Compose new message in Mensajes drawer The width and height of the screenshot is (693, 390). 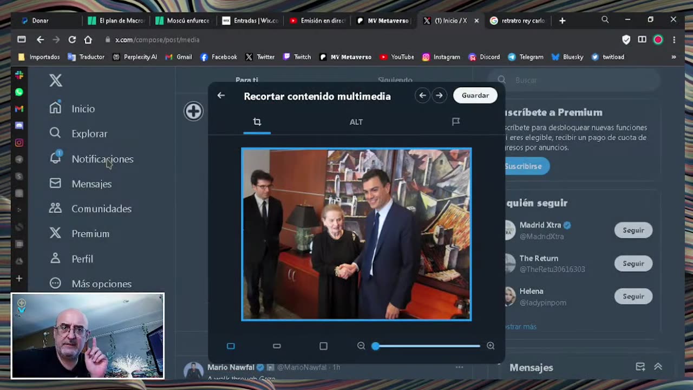coord(640,367)
